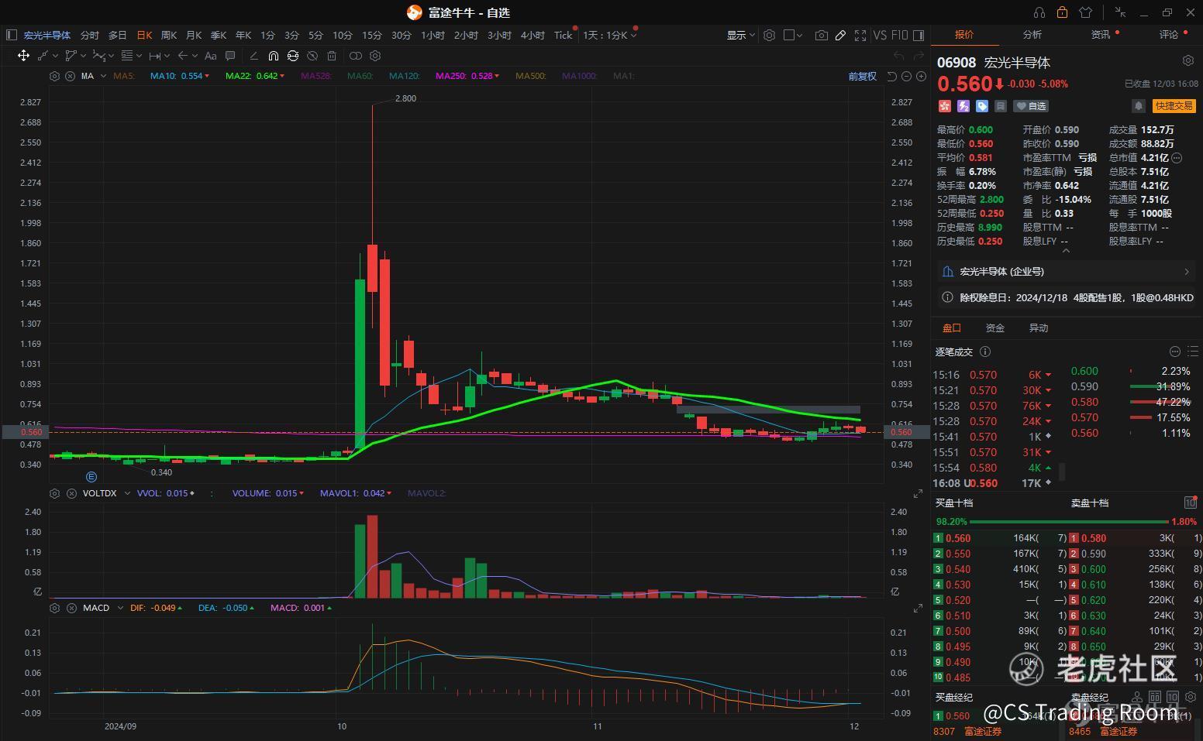
Task: Open the 资讯 news tab
Action: pyautogui.click(x=1101, y=35)
